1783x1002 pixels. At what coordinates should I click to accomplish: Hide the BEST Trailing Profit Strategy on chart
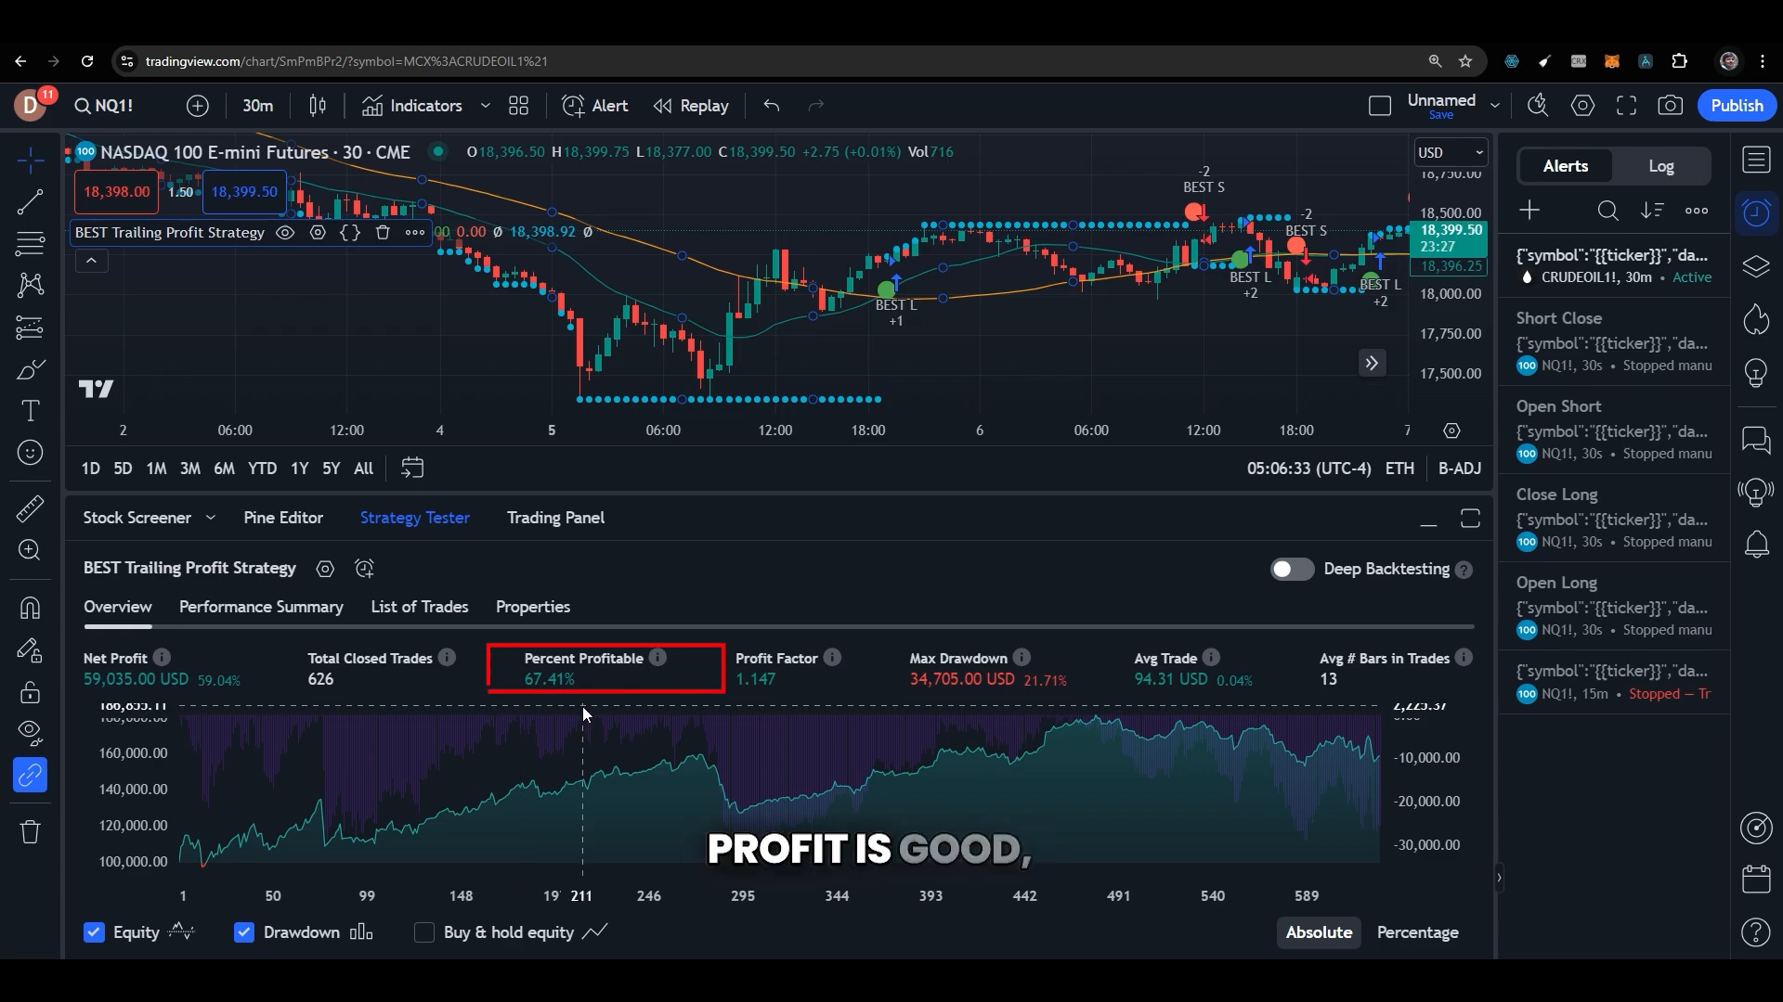(285, 233)
